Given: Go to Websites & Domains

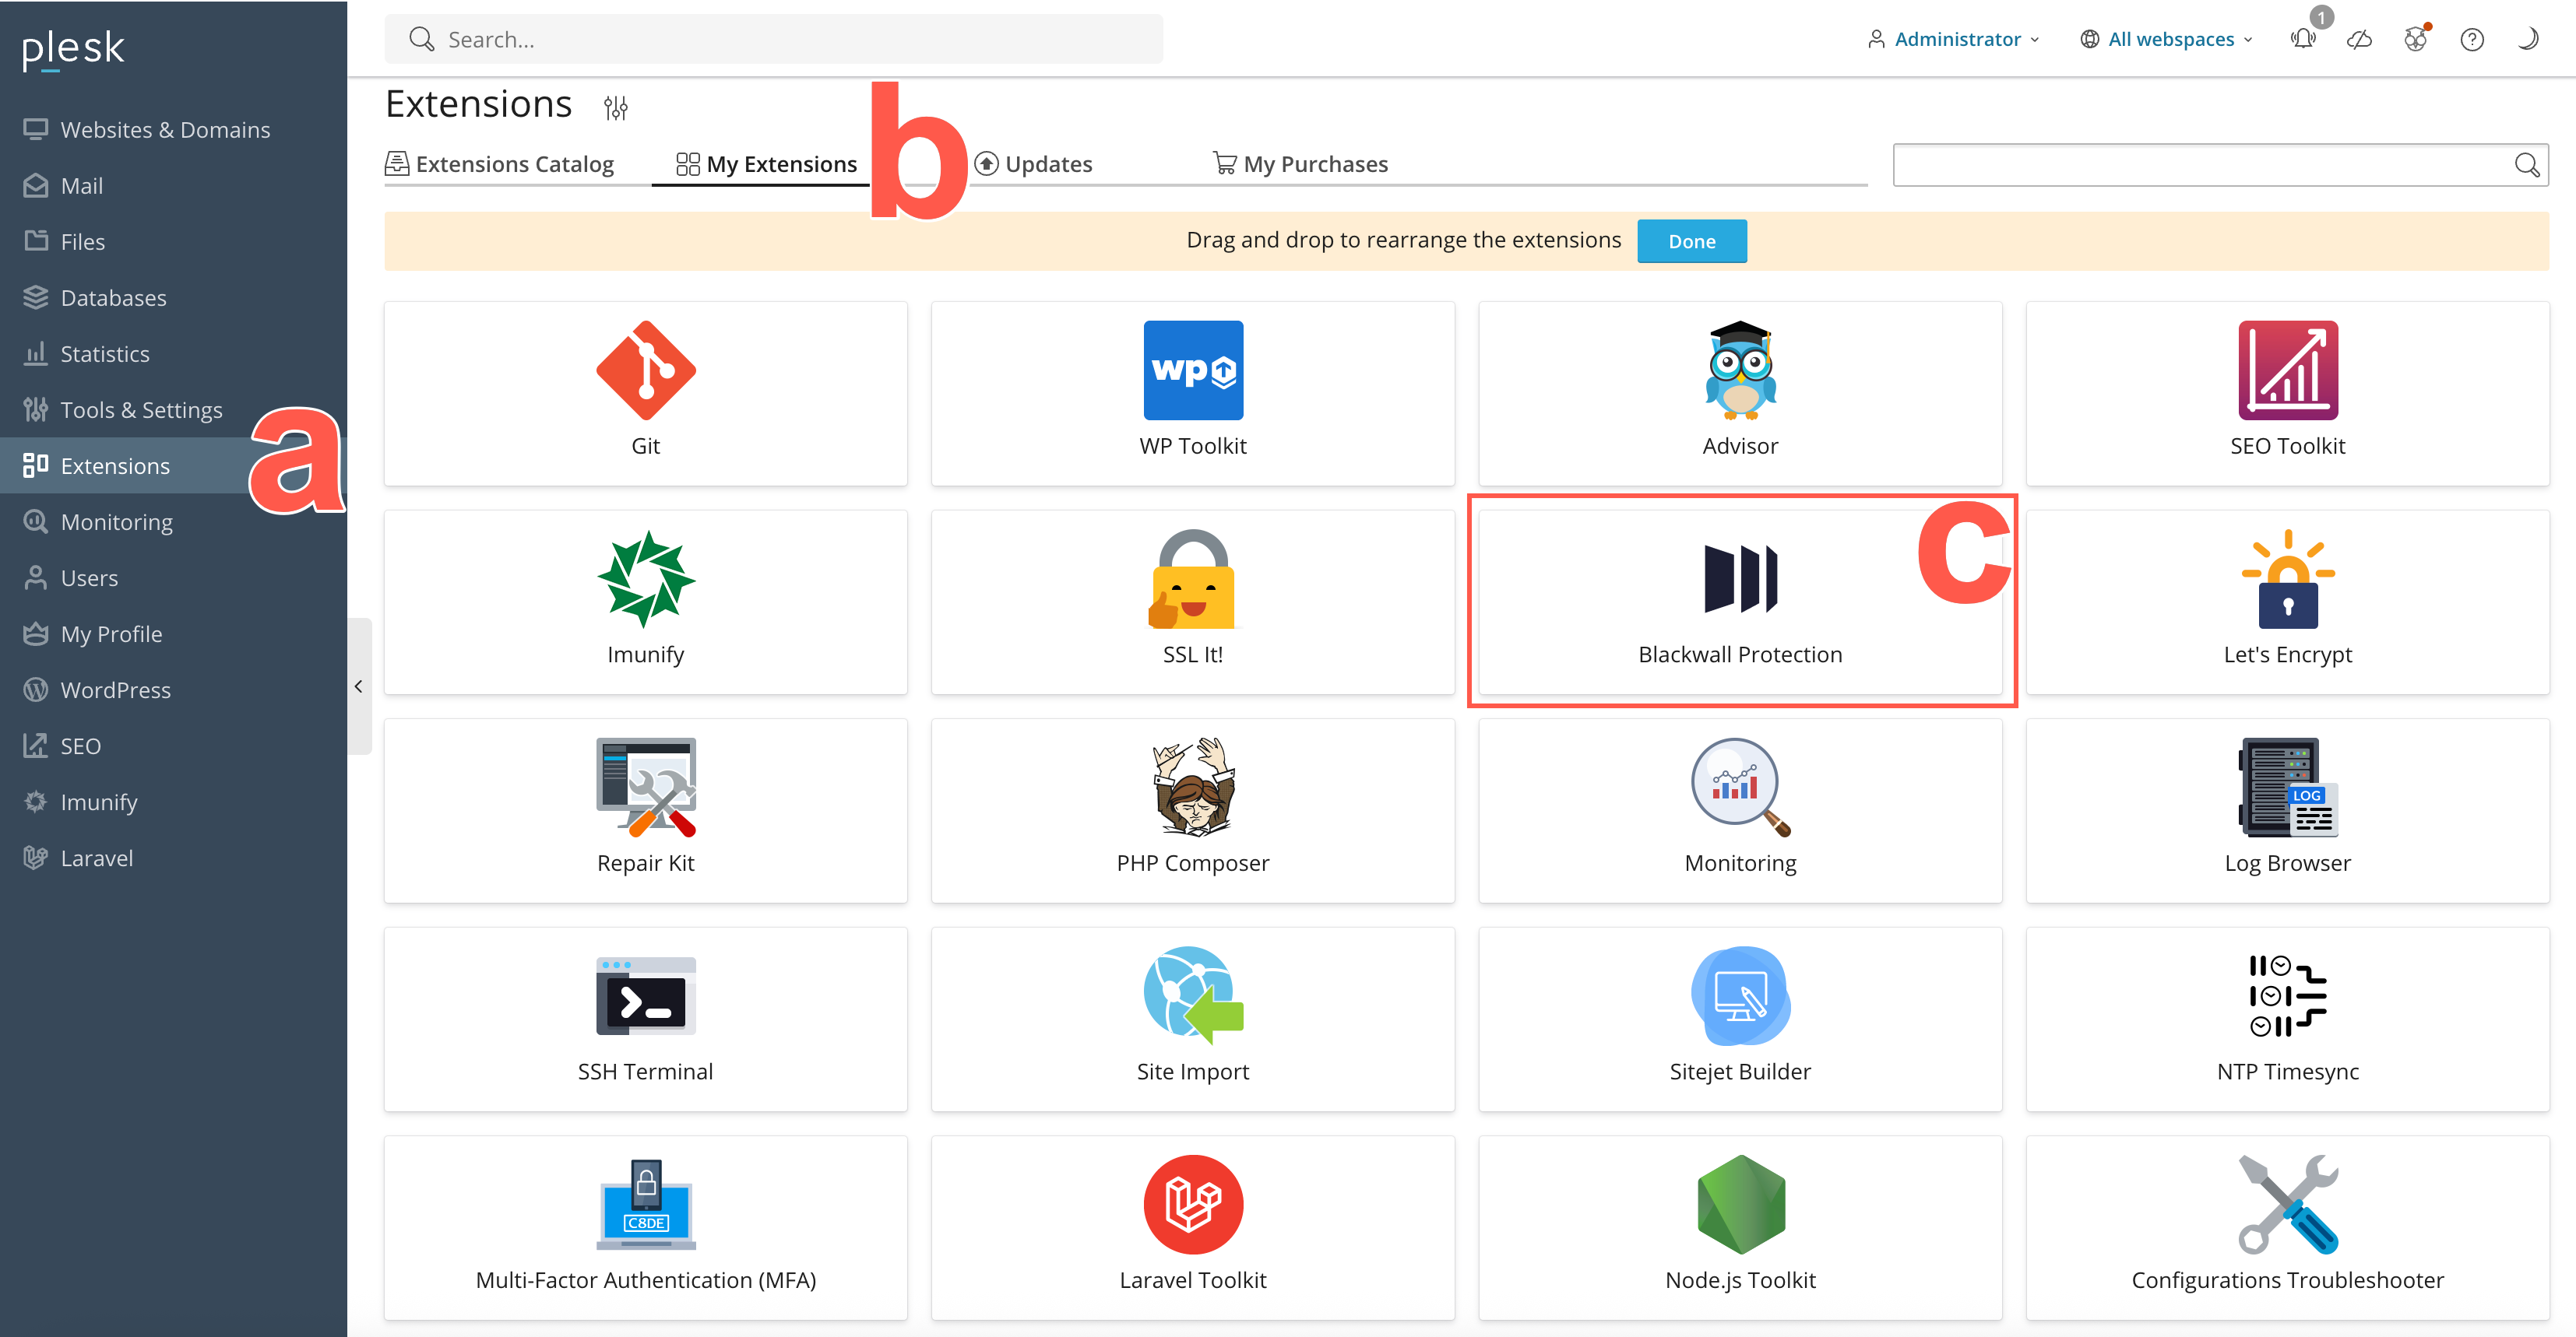Looking at the screenshot, I should click(x=165, y=130).
